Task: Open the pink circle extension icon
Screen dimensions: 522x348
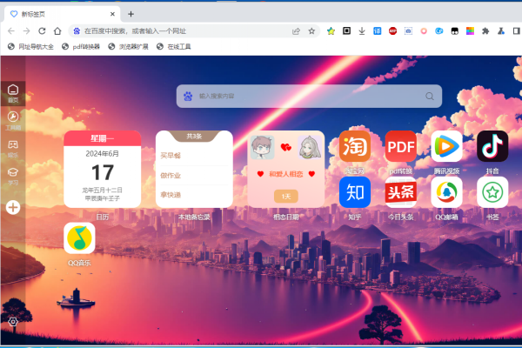Action: [424, 31]
